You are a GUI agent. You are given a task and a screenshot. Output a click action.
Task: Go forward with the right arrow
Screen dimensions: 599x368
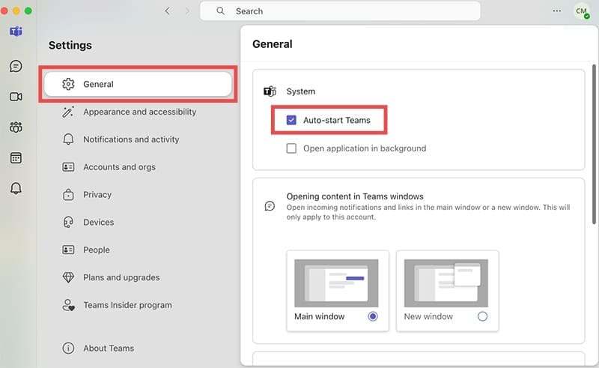pyautogui.click(x=187, y=11)
